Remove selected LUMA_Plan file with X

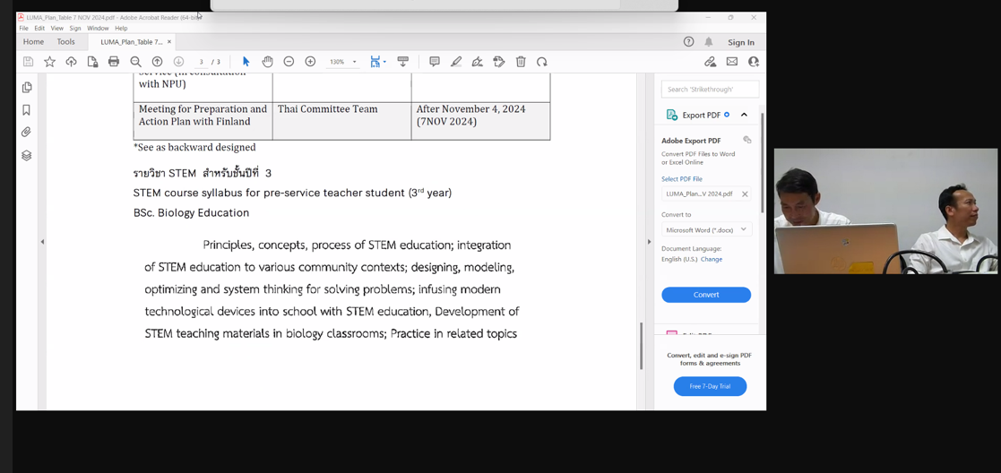pos(745,194)
